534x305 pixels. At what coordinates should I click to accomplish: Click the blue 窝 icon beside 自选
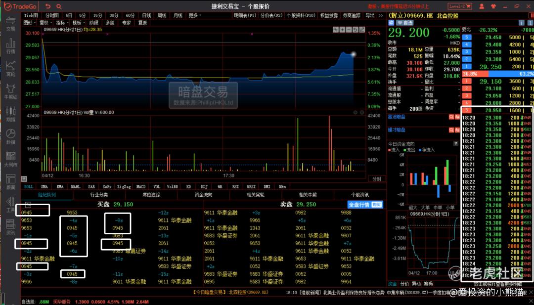click(x=391, y=23)
